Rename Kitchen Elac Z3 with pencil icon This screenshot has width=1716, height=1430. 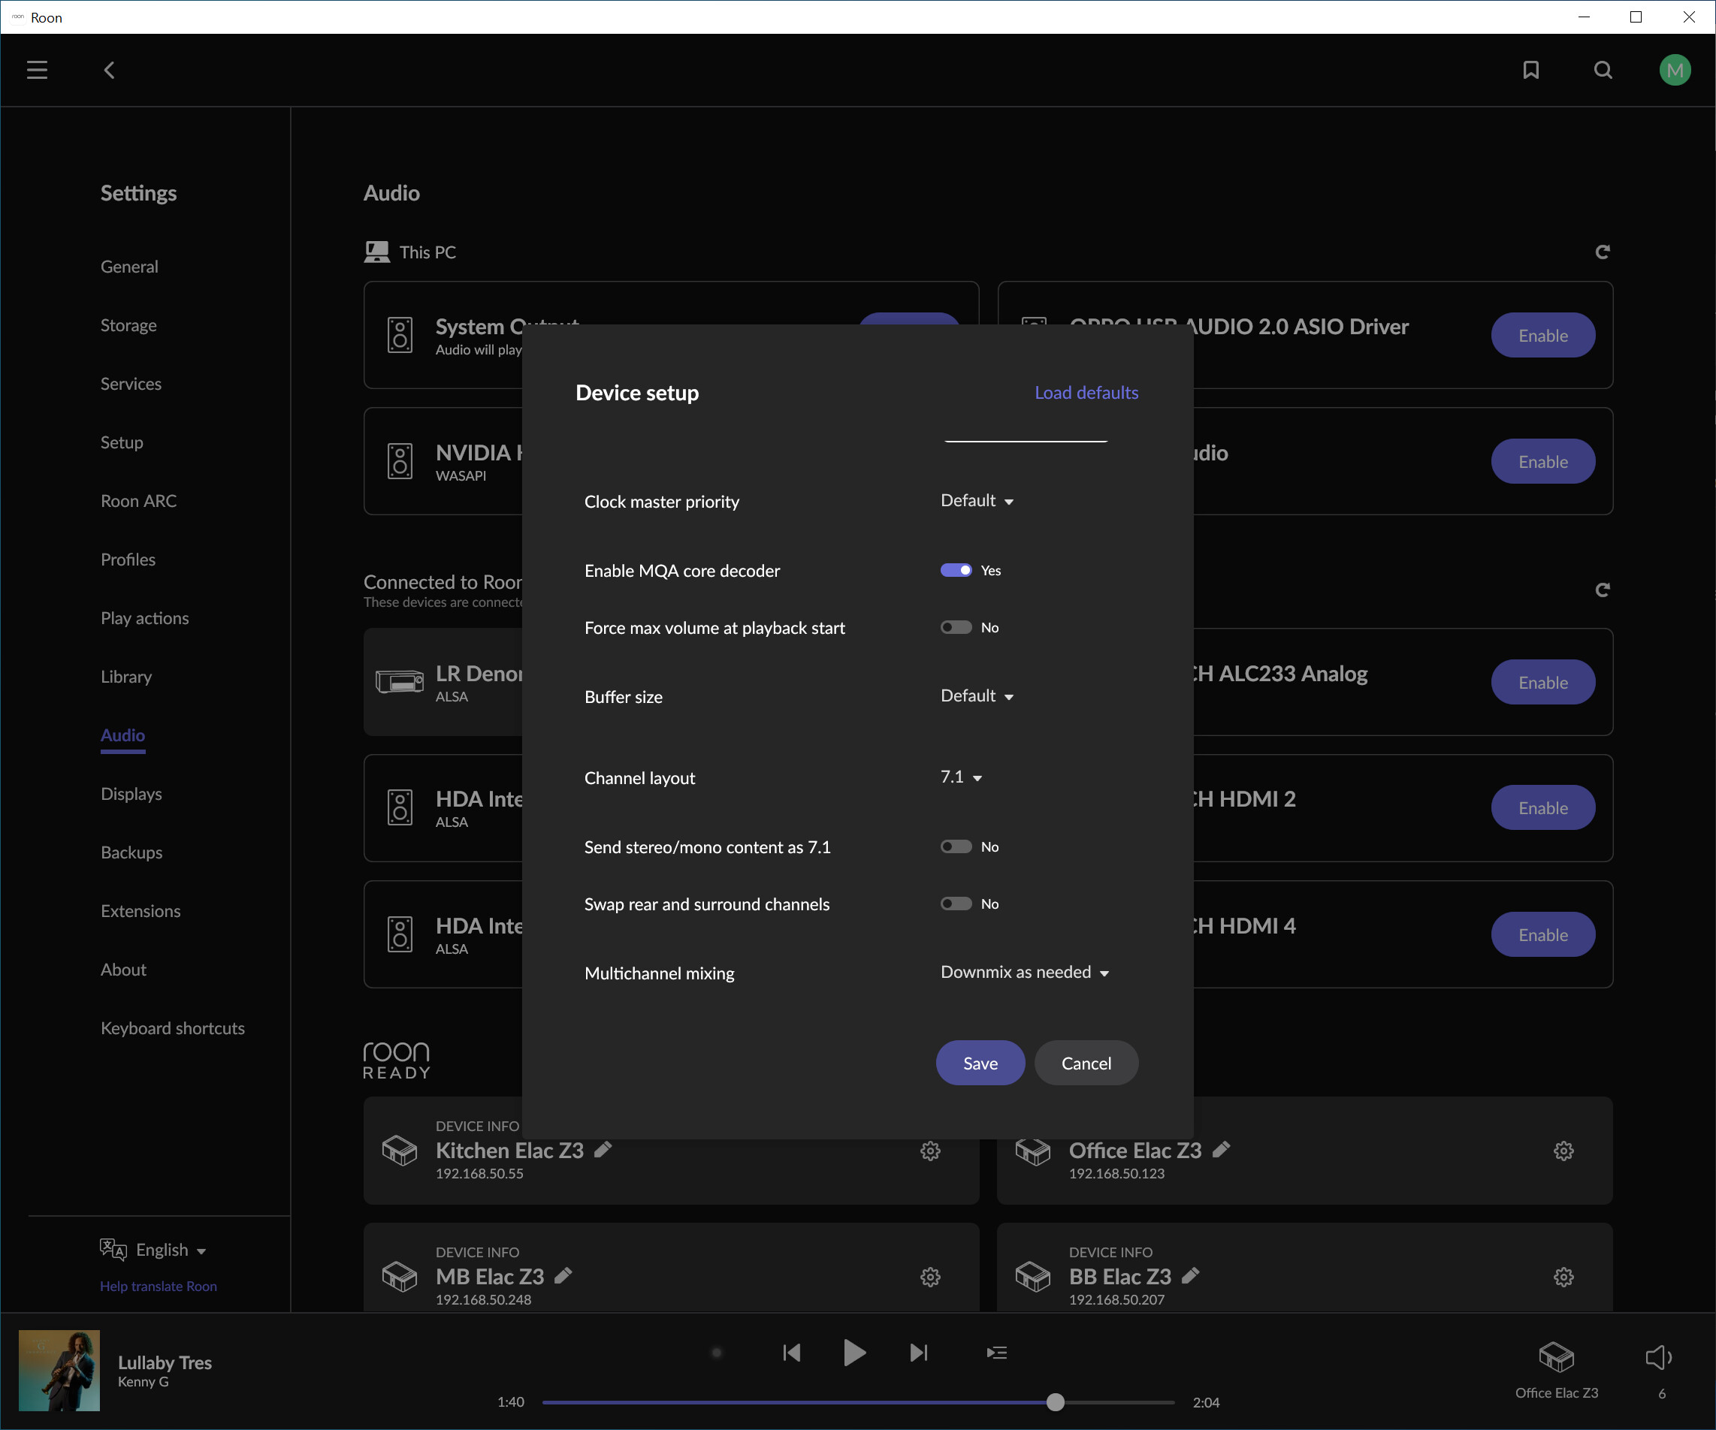tap(603, 1149)
